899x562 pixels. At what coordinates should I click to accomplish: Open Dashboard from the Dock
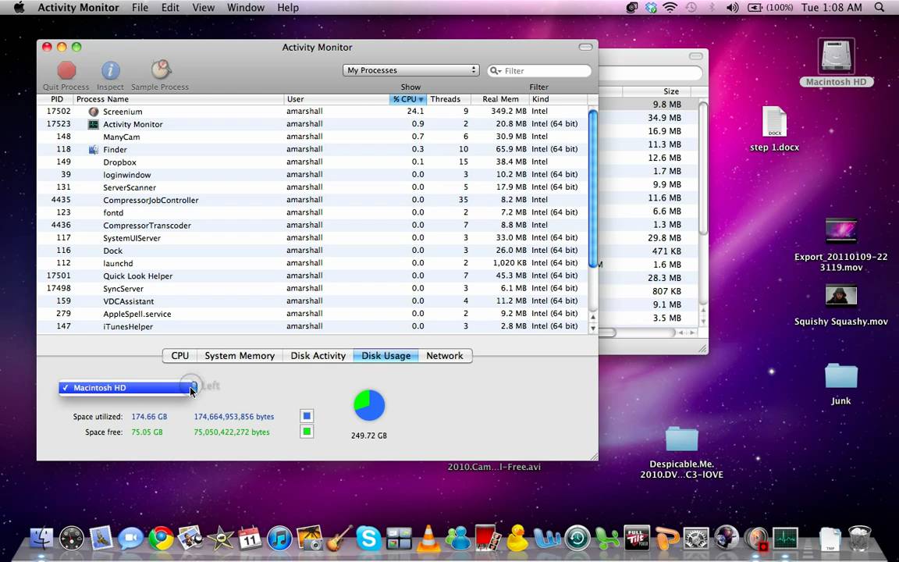pyautogui.click(x=72, y=539)
